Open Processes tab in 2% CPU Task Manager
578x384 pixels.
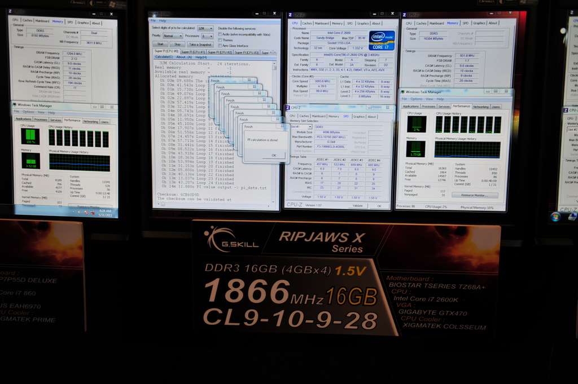click(428, 107)
